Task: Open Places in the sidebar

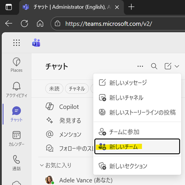Action: [16, 65]
